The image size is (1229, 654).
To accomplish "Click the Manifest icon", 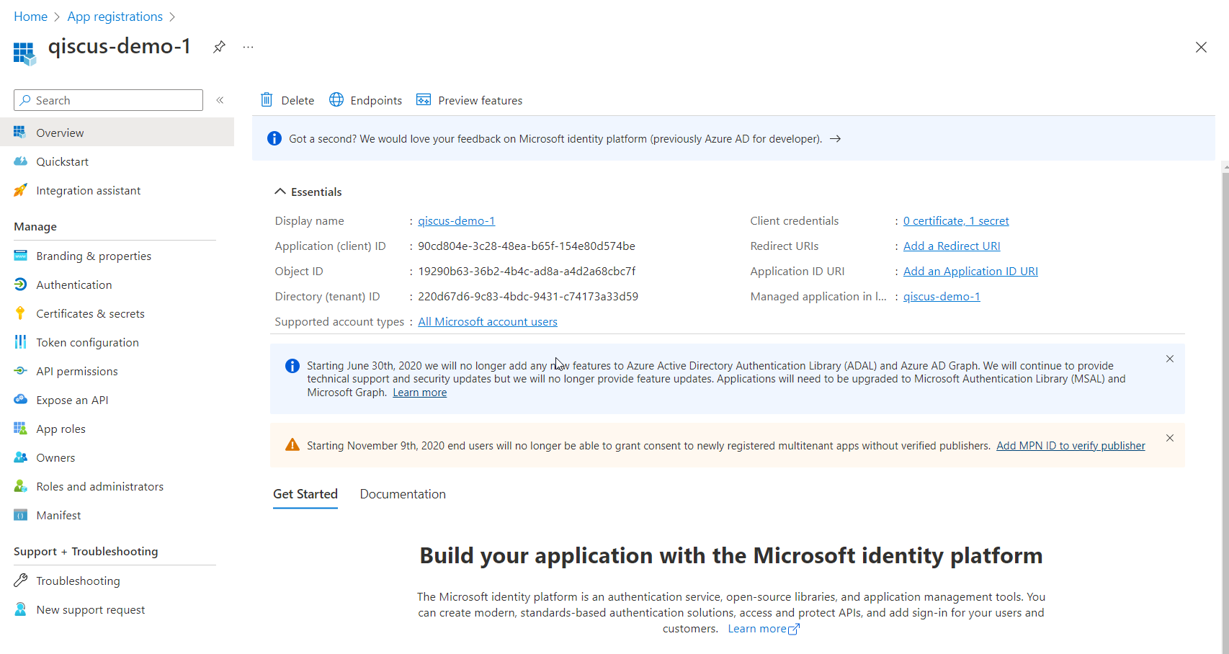I will [x=20, y=515].
